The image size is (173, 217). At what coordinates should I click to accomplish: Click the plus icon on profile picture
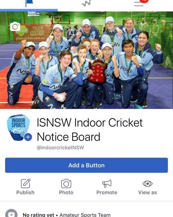[x=28, y=137]
